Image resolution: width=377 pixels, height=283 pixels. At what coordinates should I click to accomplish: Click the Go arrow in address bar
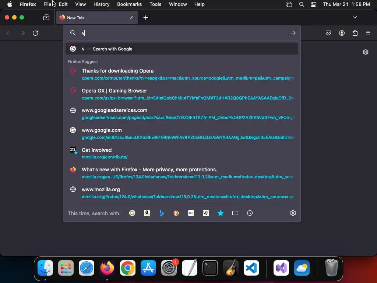coord(293,33)
